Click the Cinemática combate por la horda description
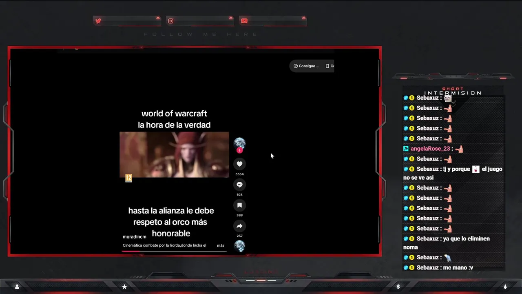This screenshot has height=294, width=522. (164, 245)
